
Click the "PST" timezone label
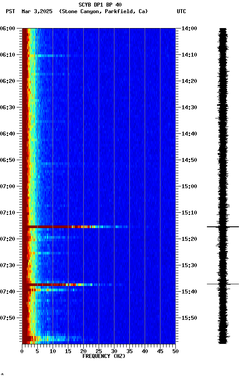pyautogui.click(x=11, y=11)
